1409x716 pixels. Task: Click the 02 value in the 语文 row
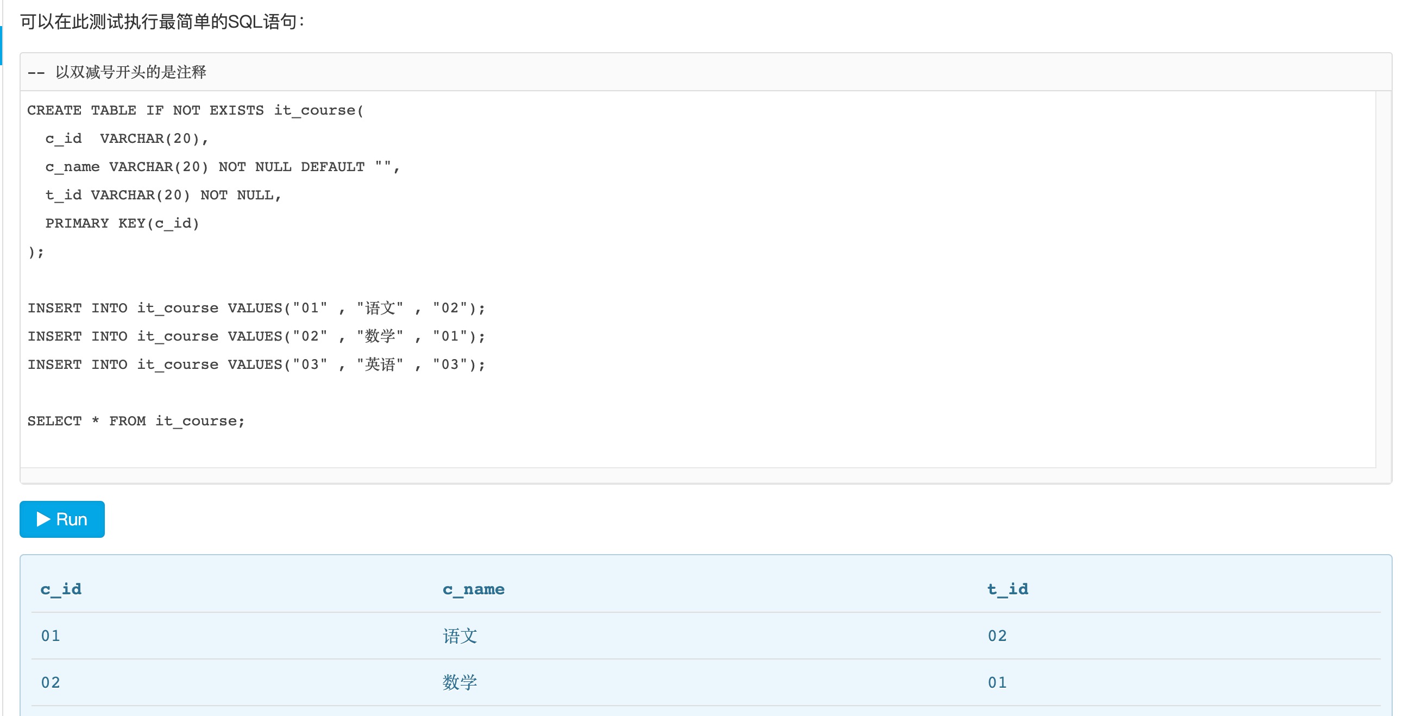[997, 636]
